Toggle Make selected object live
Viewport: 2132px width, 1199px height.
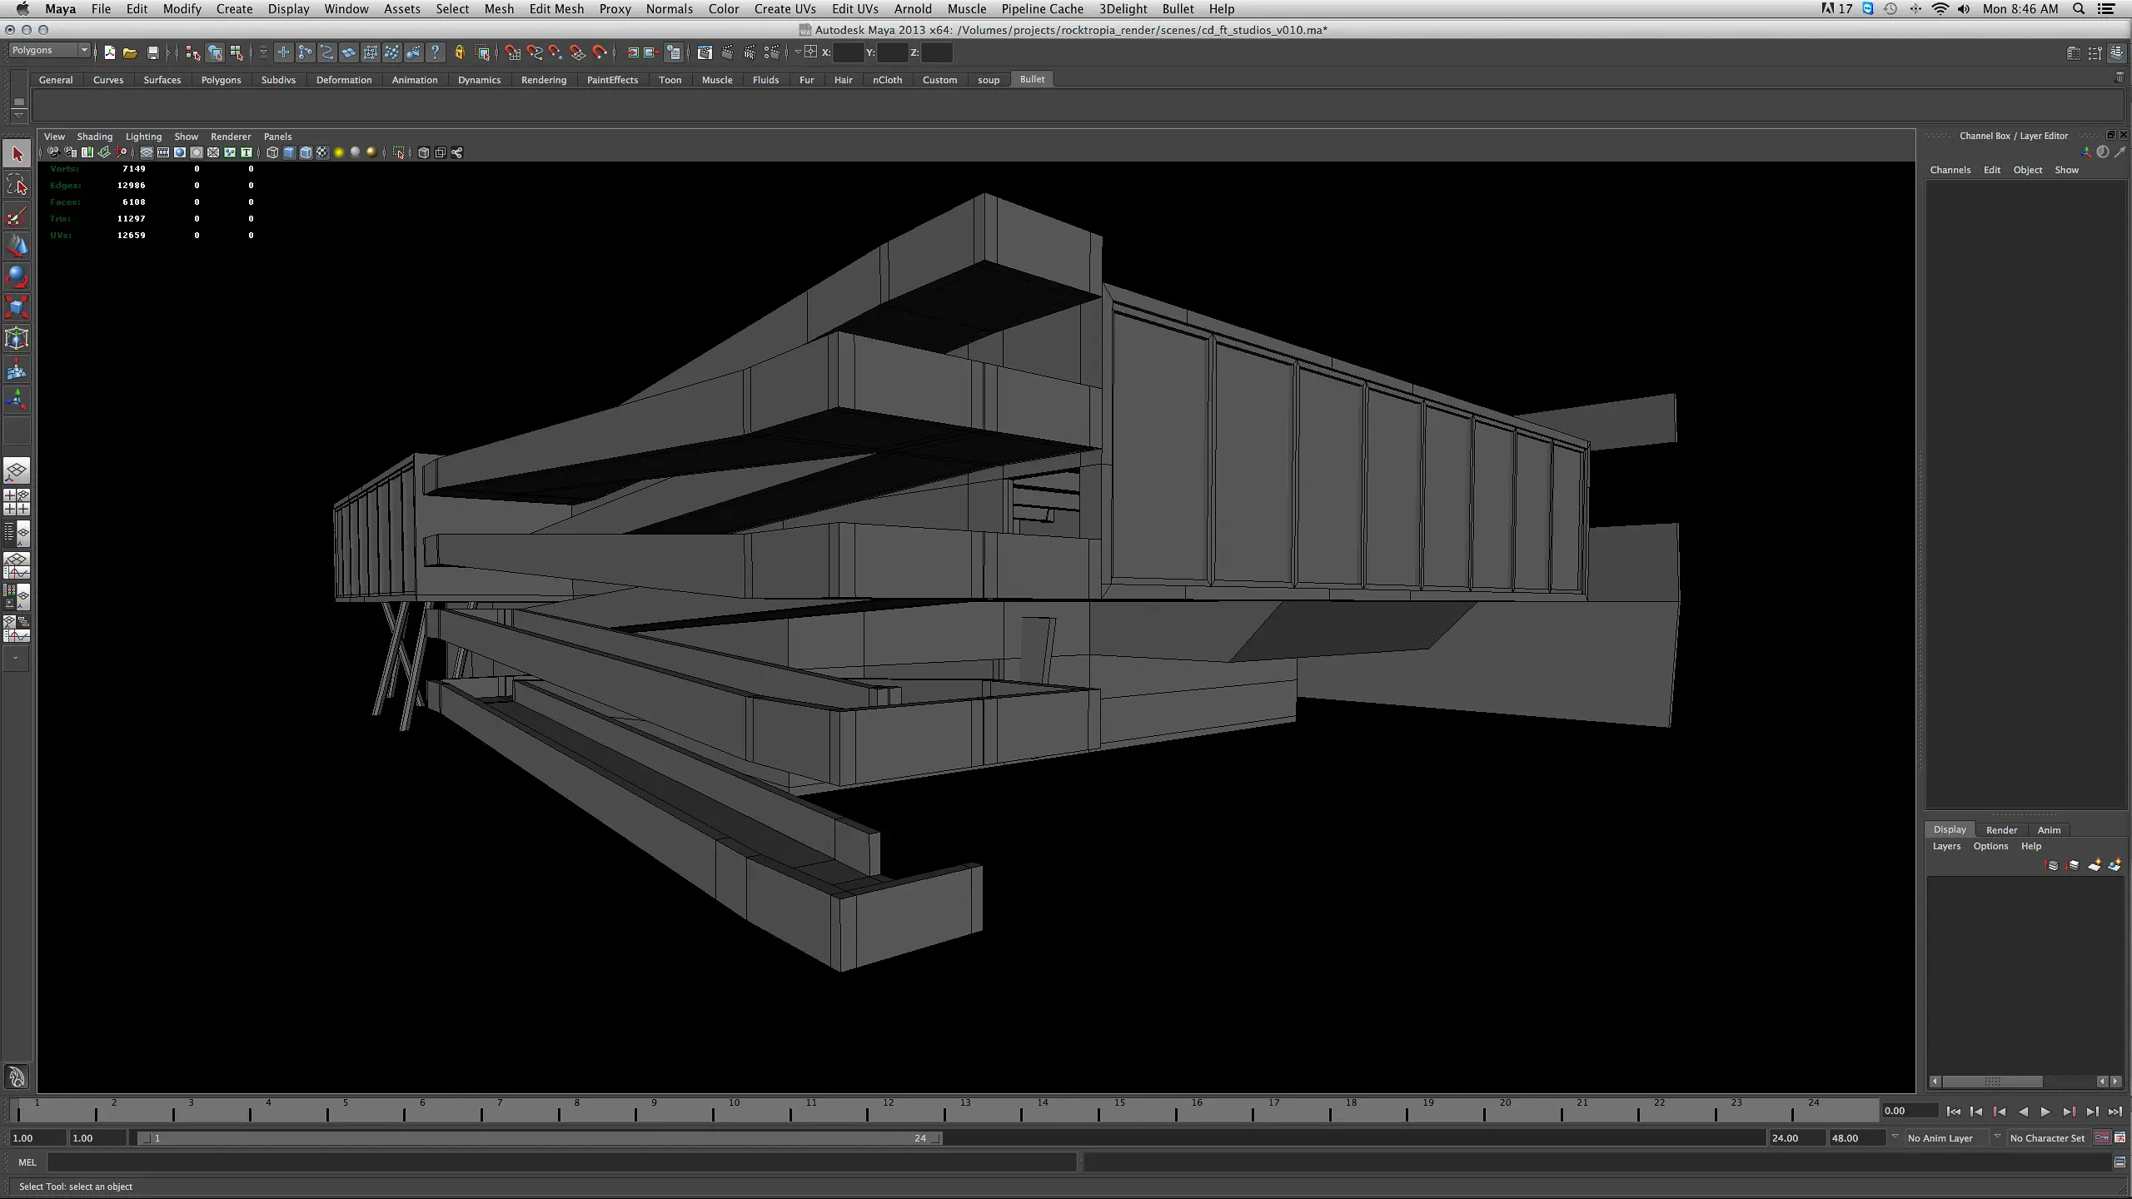click(600, 52)
